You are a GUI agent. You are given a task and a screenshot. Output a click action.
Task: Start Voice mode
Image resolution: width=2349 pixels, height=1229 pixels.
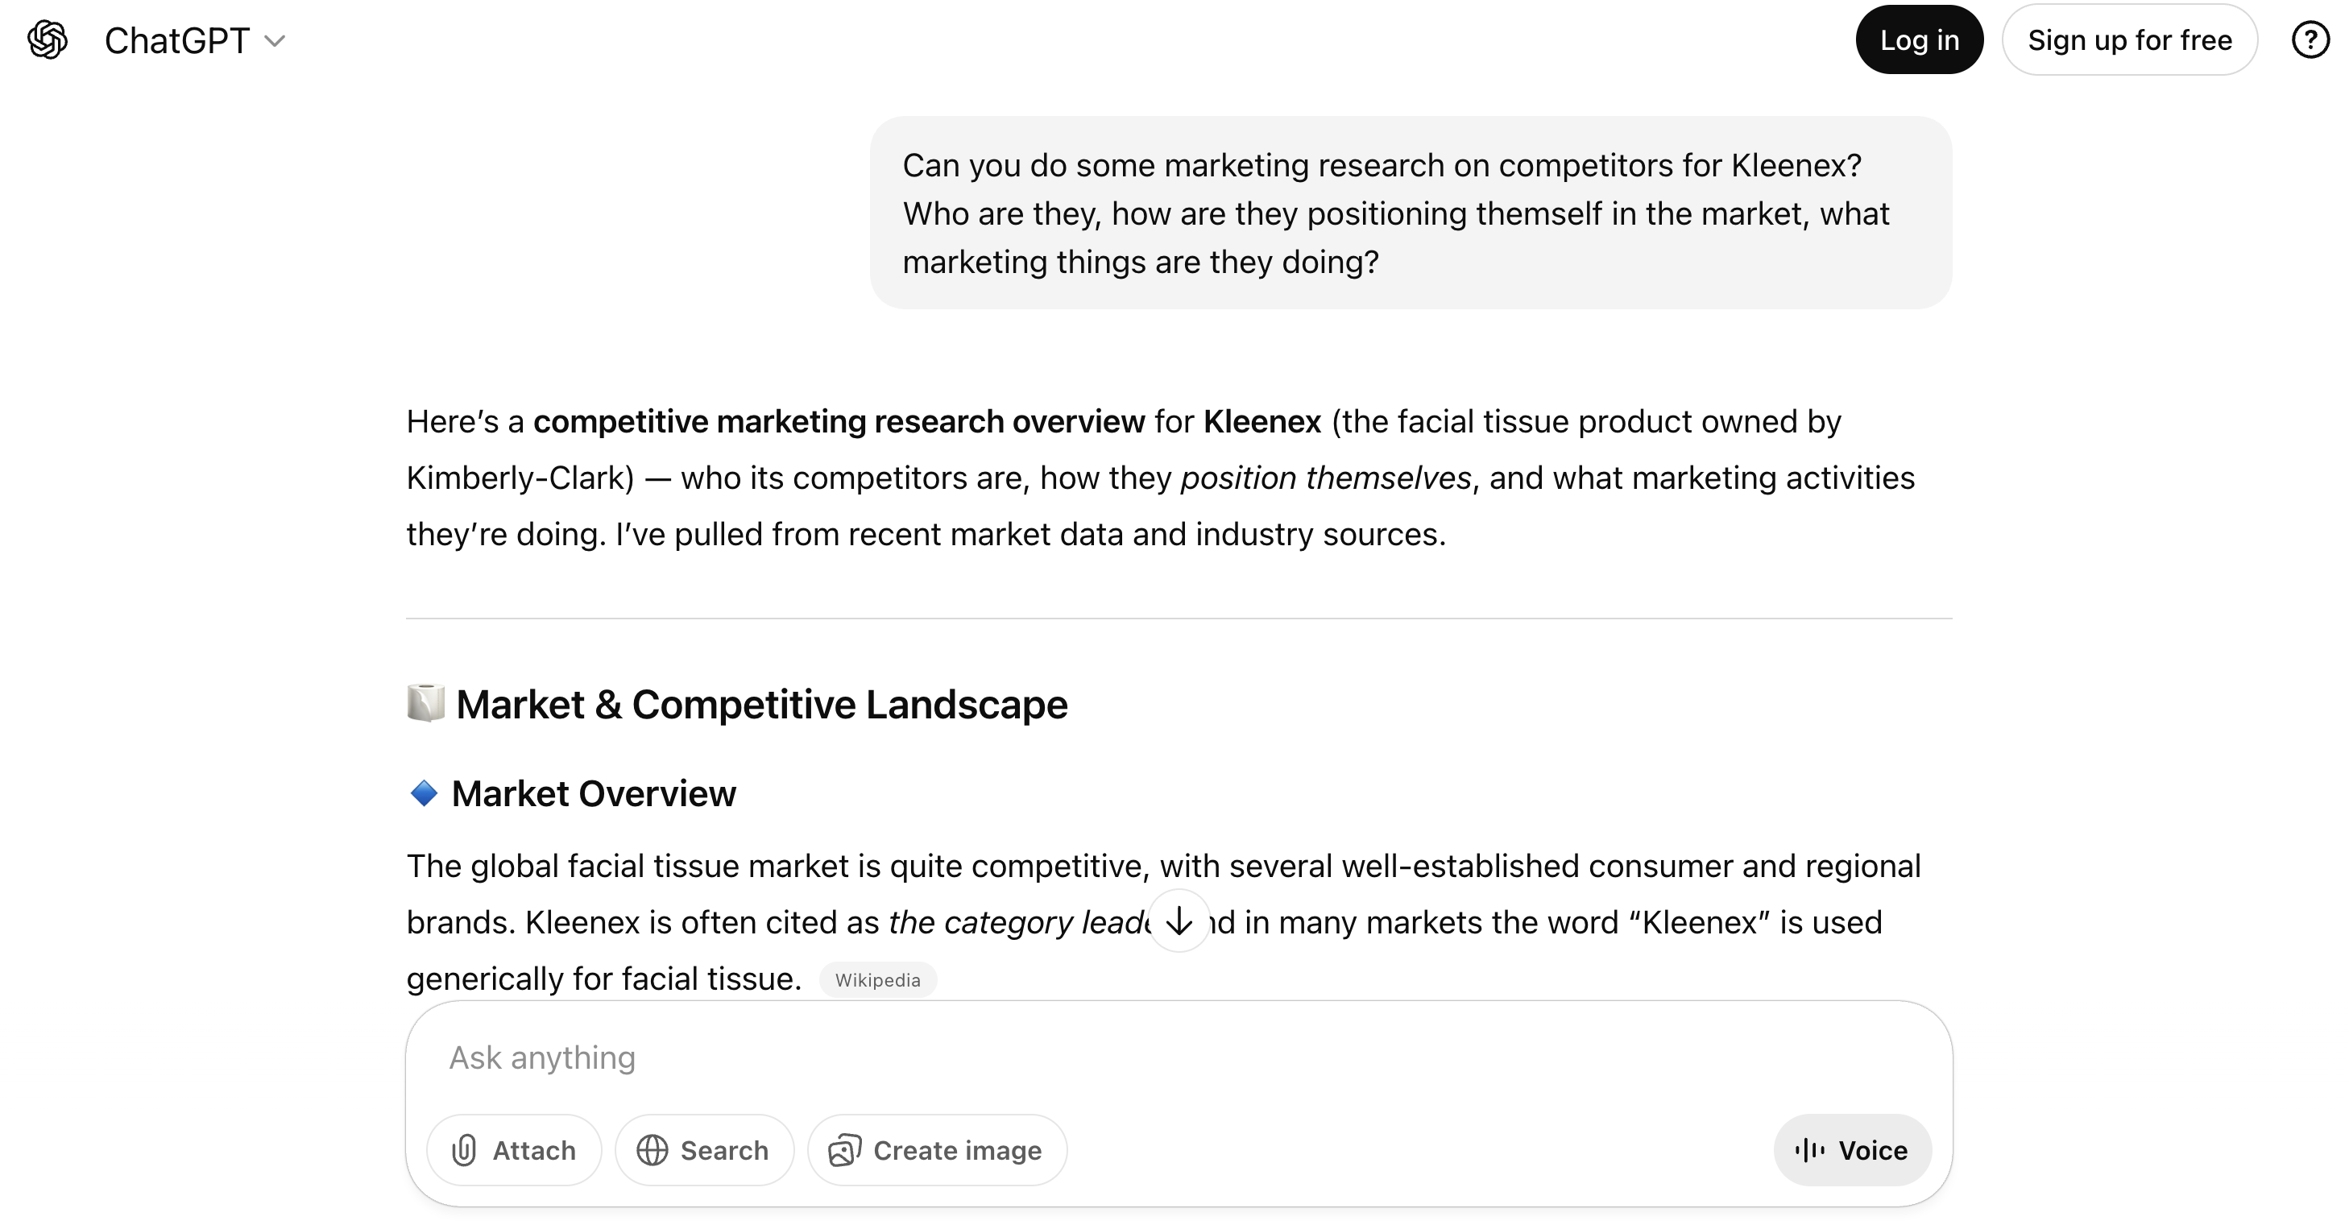coord(1852,1151)
